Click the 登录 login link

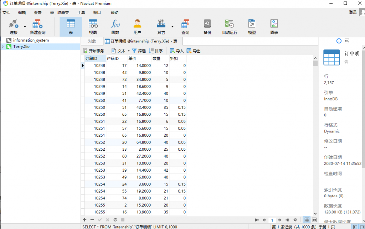353,12
